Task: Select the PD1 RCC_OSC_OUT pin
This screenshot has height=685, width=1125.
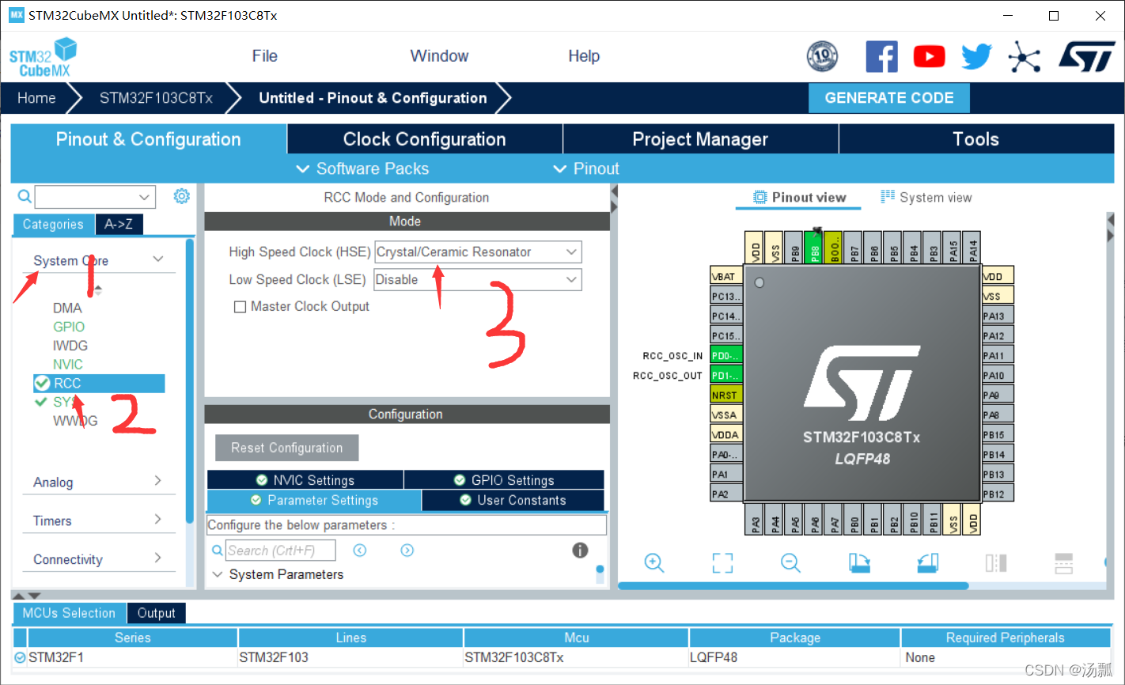Action: [x=726, y=375]
